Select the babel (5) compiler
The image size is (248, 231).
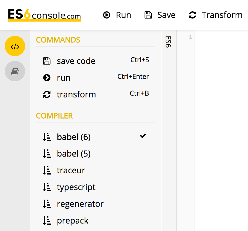pos(74,153)
